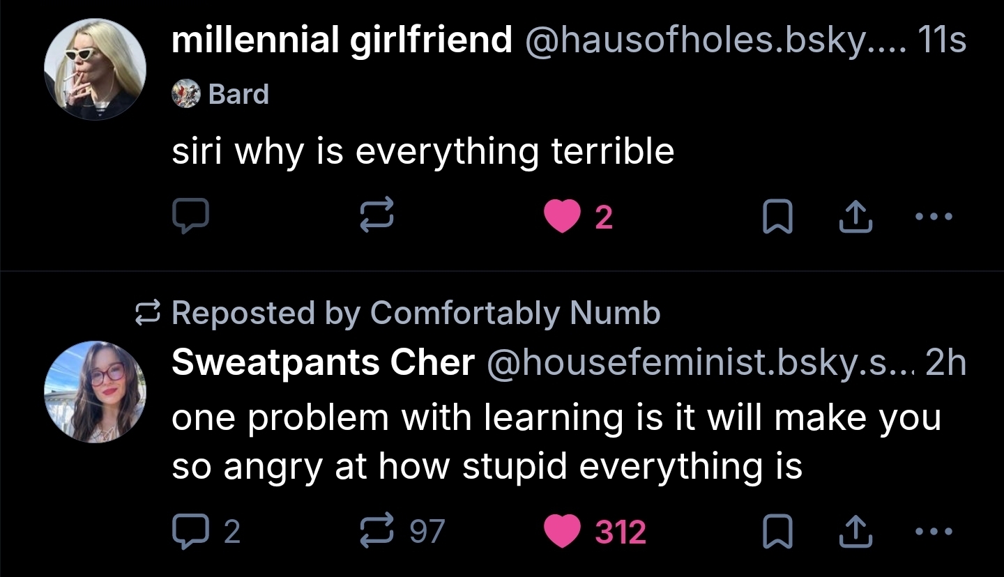Repost the "siri why is everything terrible" post
Image resolution: width=1004 pixels, height=577 pixels.
[378, 217]
